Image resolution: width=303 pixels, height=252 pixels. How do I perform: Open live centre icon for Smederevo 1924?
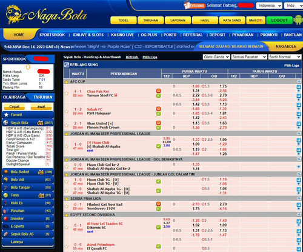tap(158, 209)
